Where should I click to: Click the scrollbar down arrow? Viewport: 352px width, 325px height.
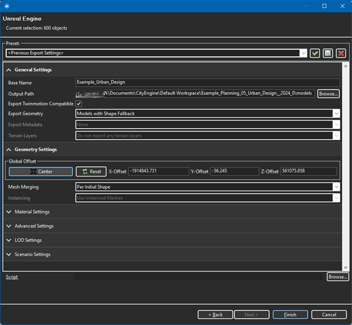pyautogui.click(x=345, y=267)
